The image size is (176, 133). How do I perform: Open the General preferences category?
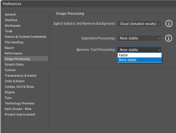click(x=10, y=14)
